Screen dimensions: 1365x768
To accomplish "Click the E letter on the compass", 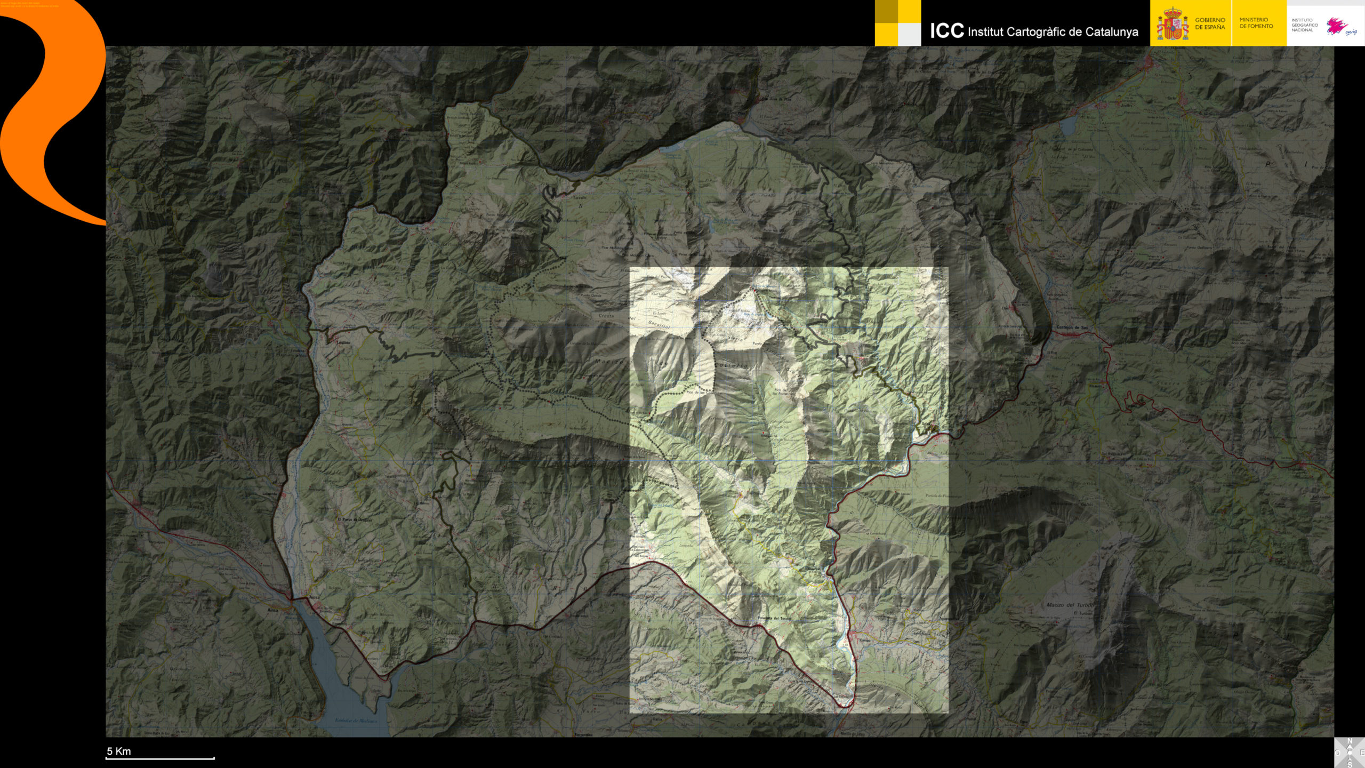I will pyautogui.click(x=1362, y=753).
